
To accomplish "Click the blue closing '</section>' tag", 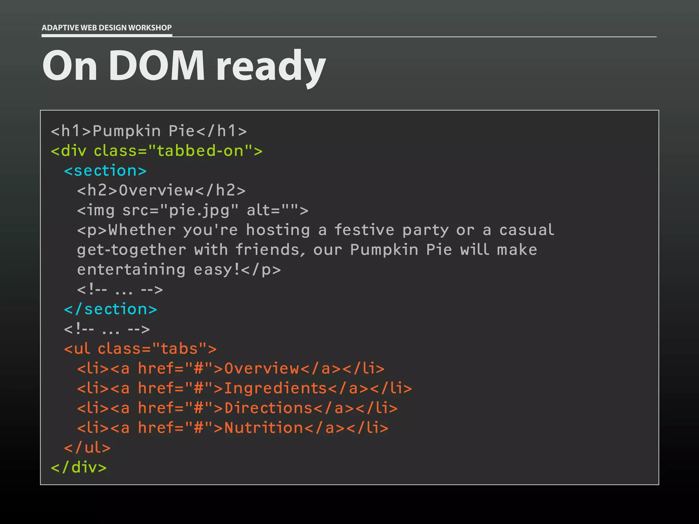I will (x=111, y=309).
